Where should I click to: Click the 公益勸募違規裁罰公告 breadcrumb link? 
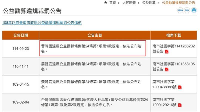click(x=178, y=3)
